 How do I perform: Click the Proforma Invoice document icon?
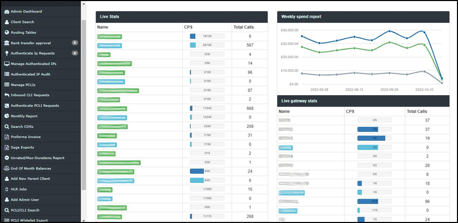pos(7,137)
